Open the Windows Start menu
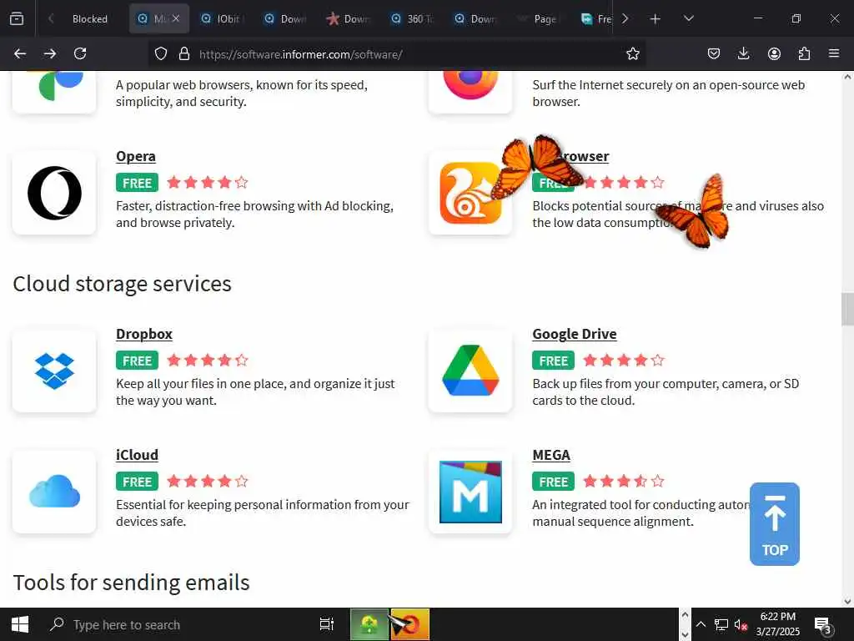This screenshot has height=641, width=854. click(20, 624)
